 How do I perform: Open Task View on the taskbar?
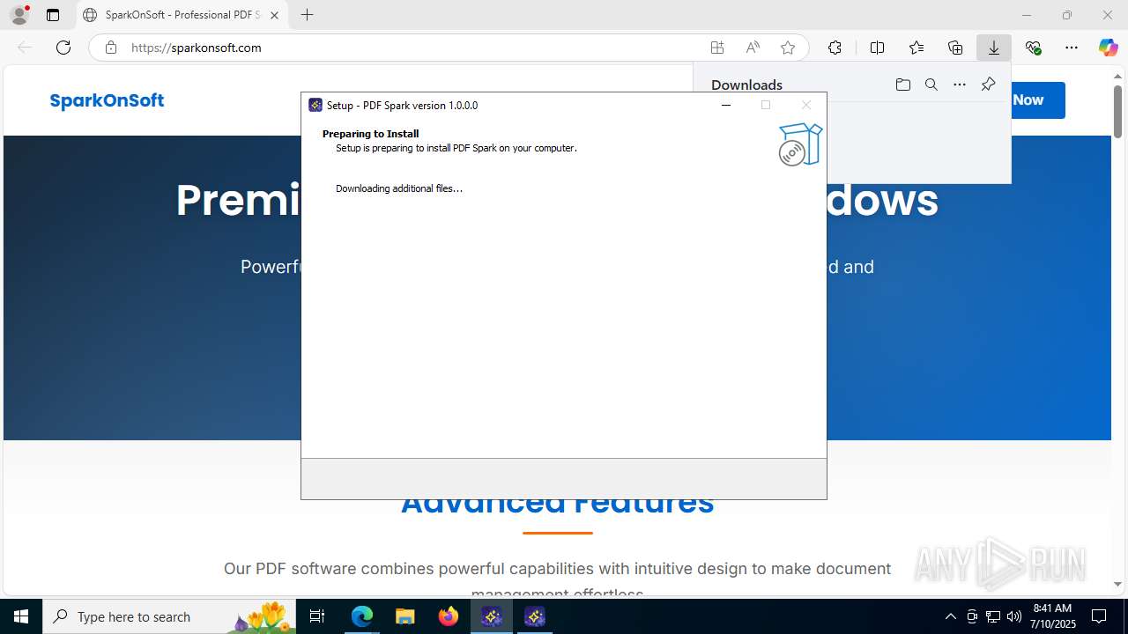[x=318, y=616]
